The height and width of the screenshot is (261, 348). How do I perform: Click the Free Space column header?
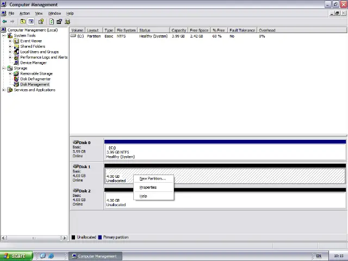click(x=199, y=30)
